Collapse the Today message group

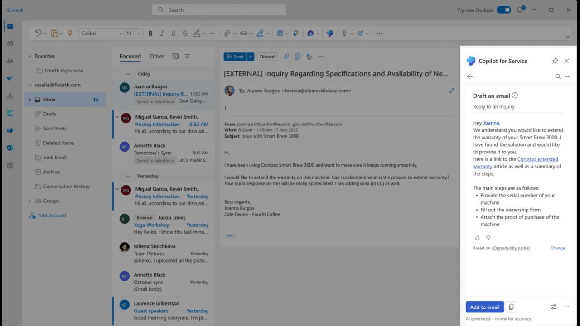pyautogui.click(x=128, y=73)
